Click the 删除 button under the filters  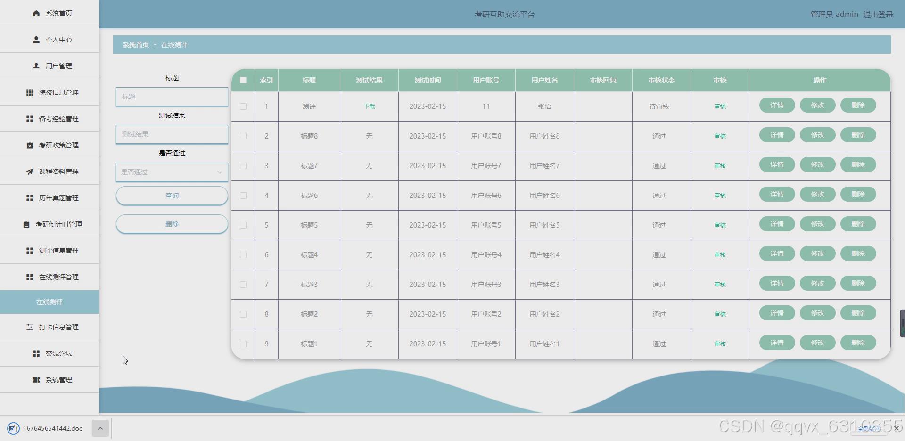172,224
